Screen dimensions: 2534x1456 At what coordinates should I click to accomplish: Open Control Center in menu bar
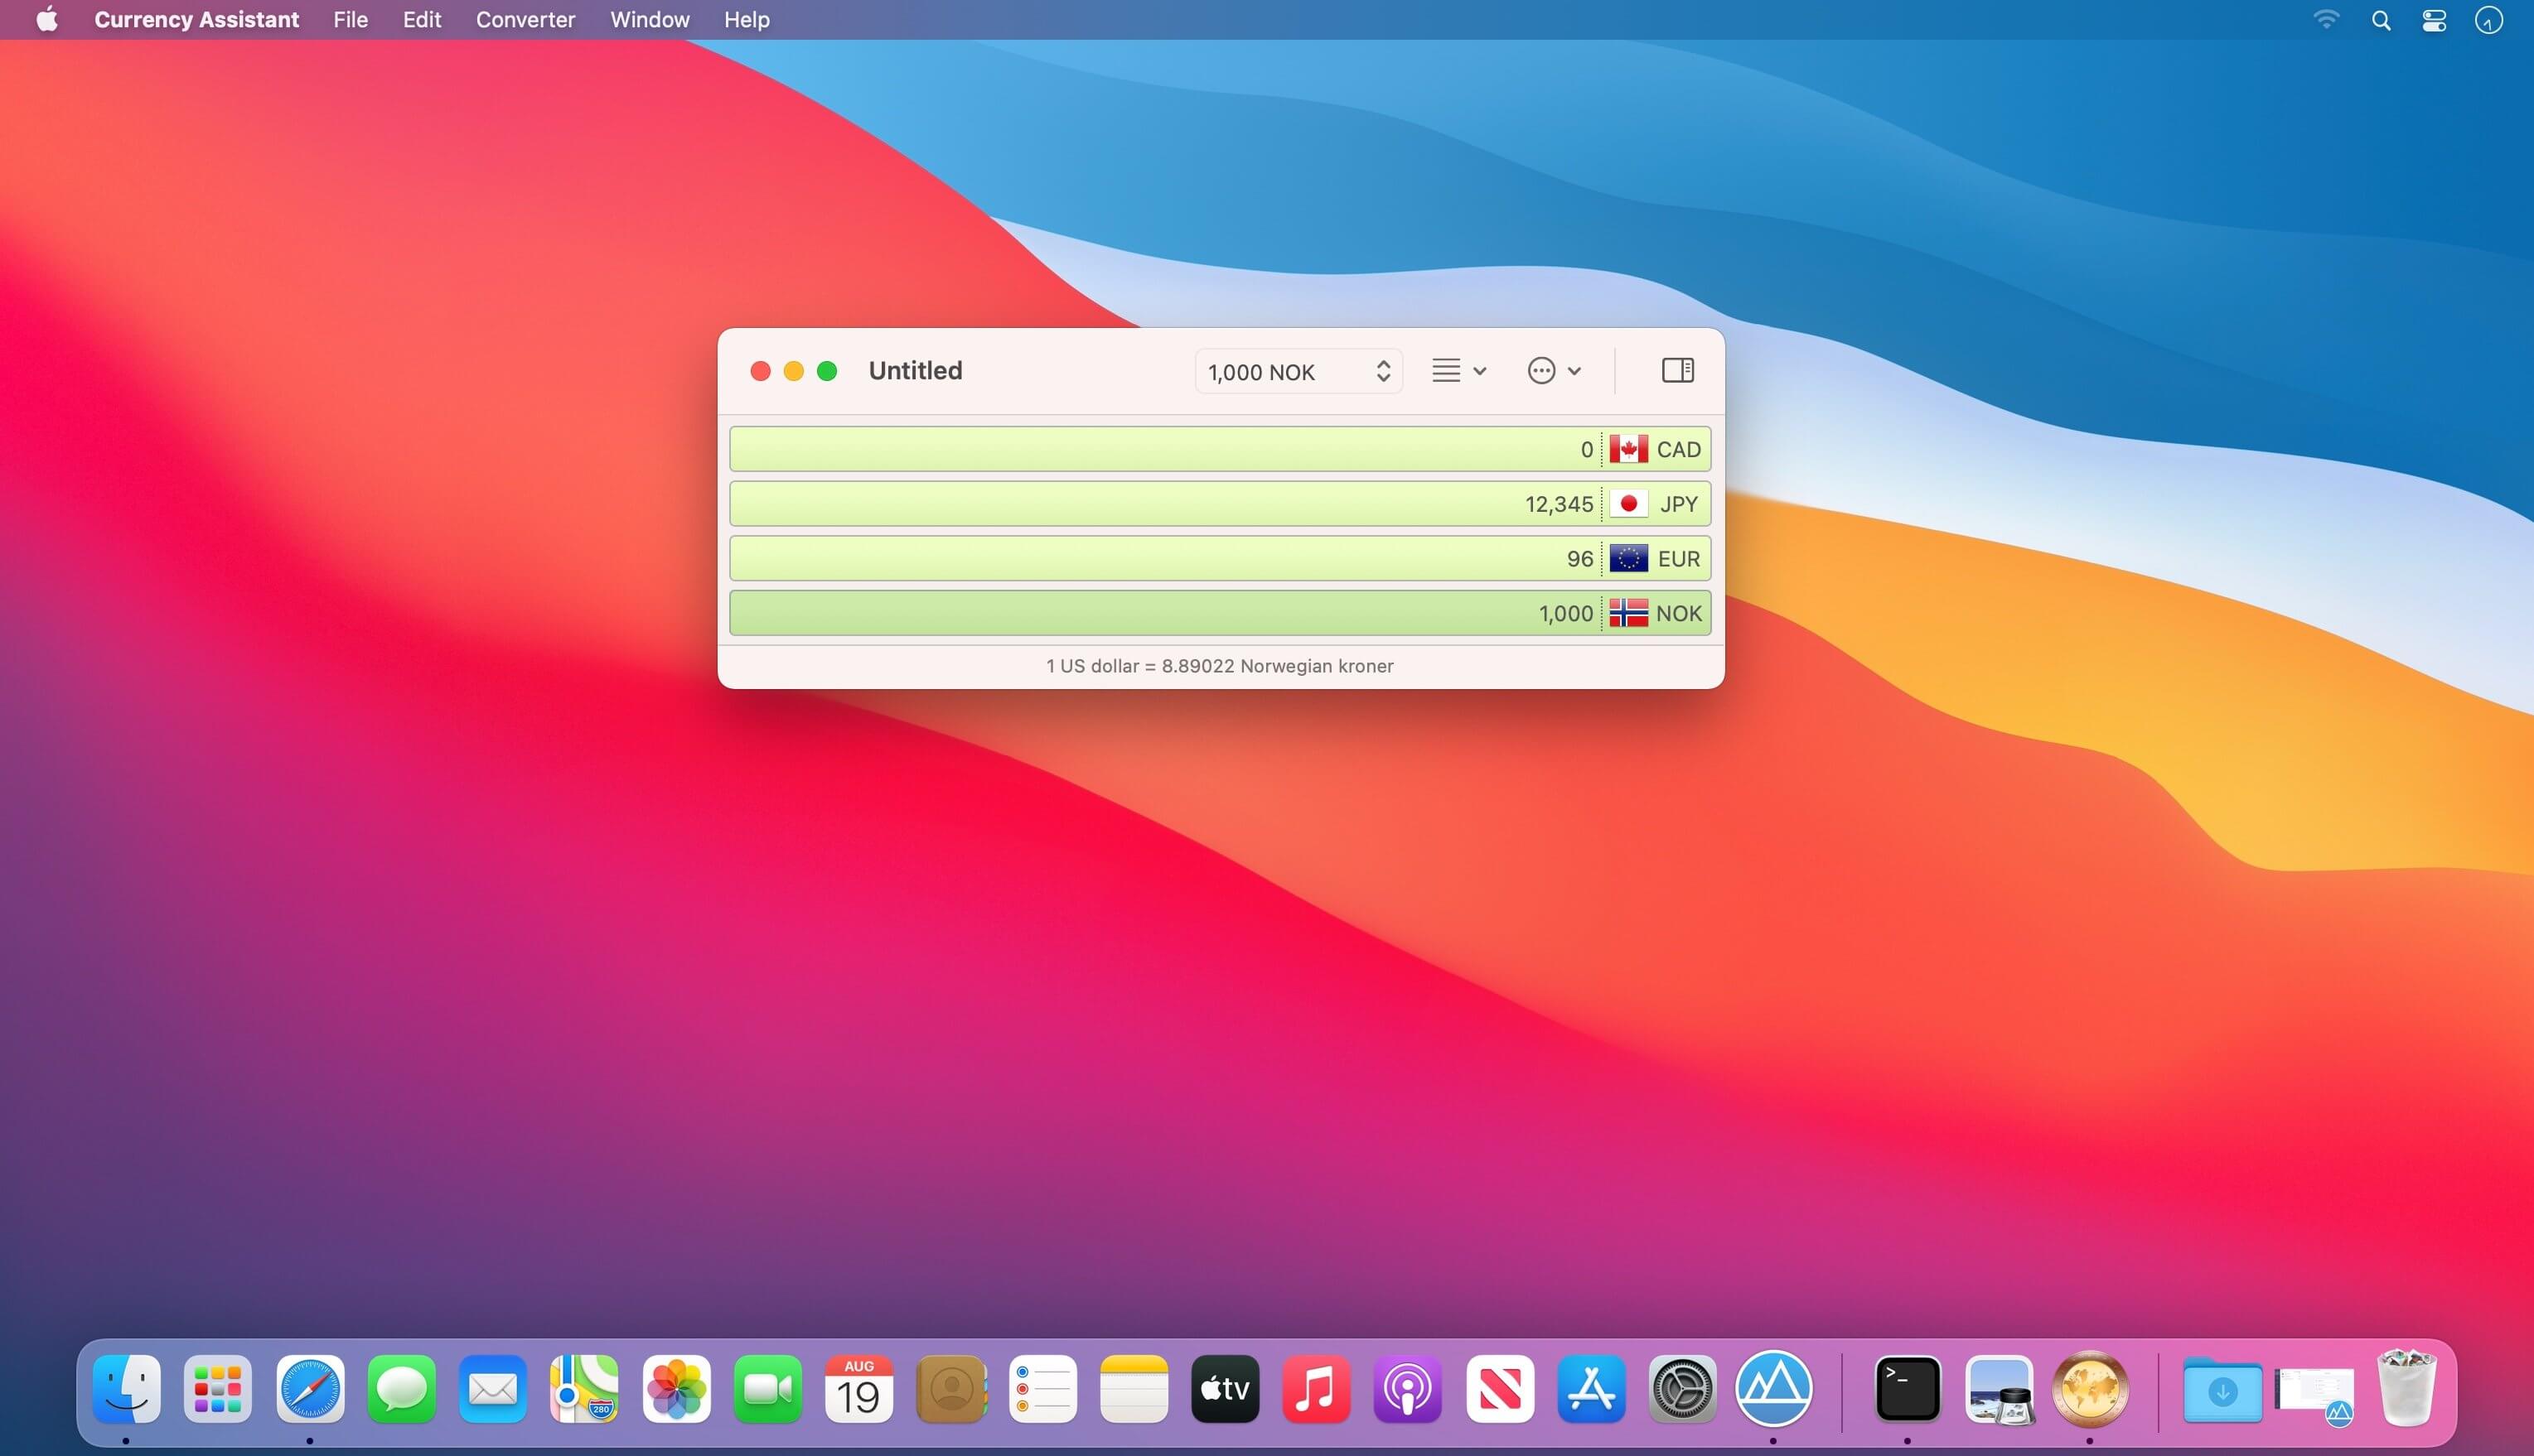click(2434, 20)
